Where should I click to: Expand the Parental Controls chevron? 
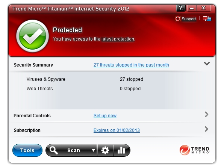point(206,114)
